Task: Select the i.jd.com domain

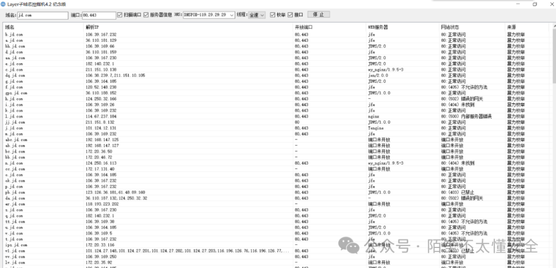Action: pyautogui.click(x=14, y=104)
